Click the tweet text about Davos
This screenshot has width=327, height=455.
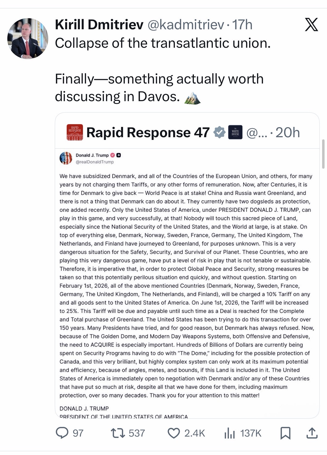[159, 87]
